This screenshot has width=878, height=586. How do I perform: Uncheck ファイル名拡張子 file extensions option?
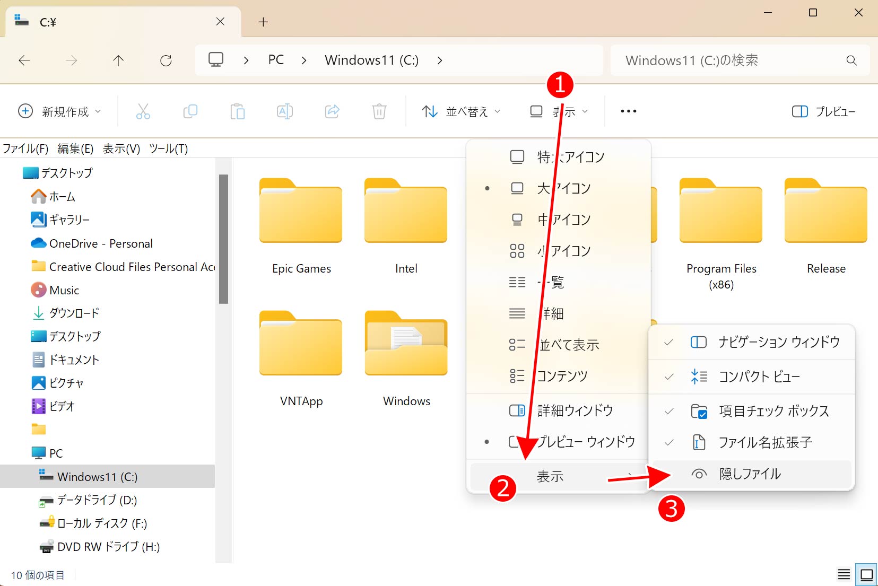click(764, 442)
